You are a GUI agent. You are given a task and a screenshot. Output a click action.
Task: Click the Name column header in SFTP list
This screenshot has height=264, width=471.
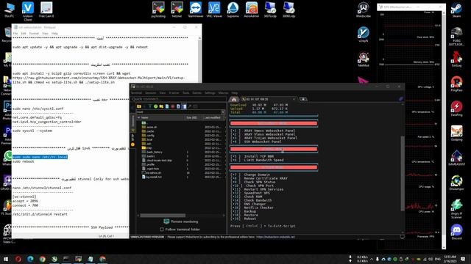coord(160,117)
